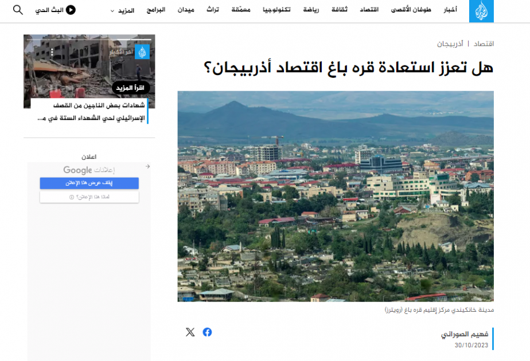Click the آخر الأخبار badge icon on video
Image resolution: width=530 pixels, height=361 pixels.
point(142,52)
